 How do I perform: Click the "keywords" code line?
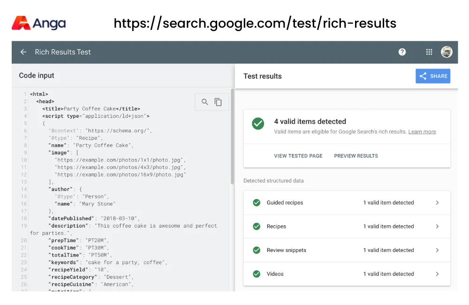(x=108, y=262)
